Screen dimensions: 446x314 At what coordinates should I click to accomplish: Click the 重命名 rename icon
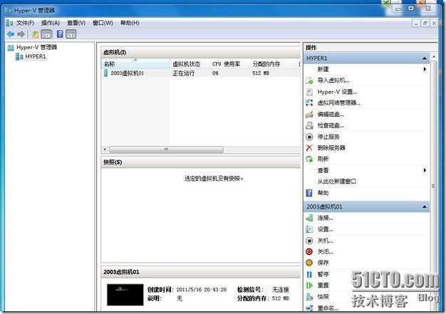pos(309,308)
